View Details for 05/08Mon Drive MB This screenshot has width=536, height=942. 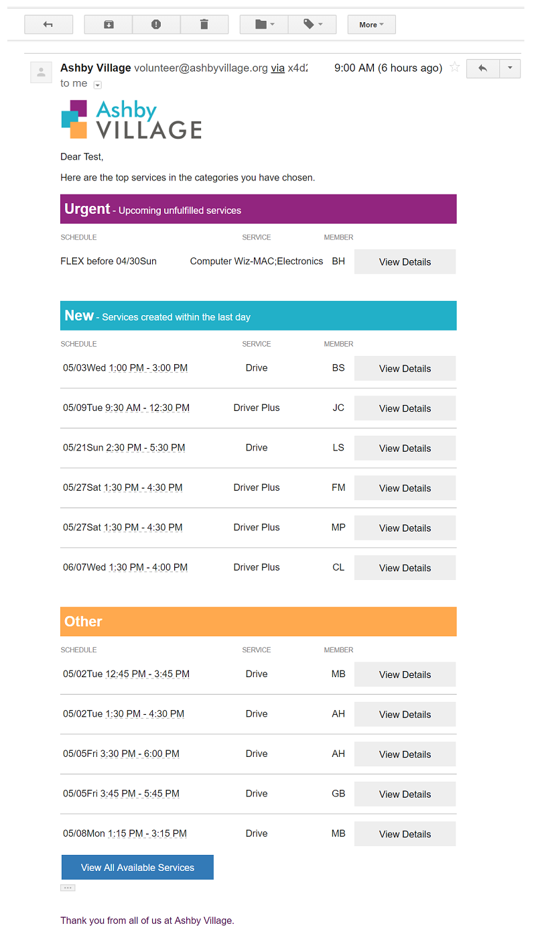coord(405,833)
